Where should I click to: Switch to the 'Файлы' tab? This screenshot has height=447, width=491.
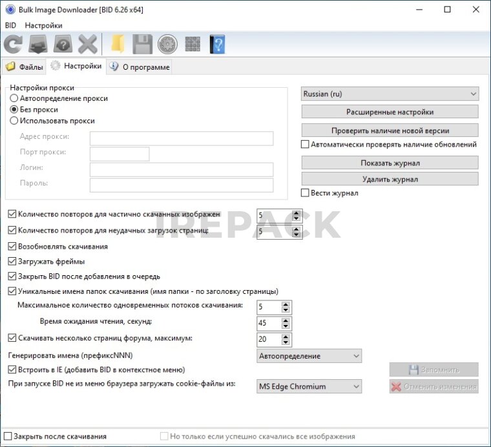25,67
